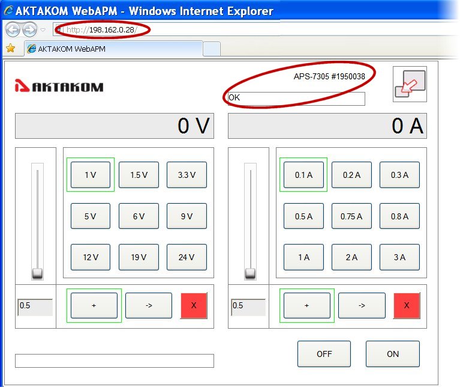Open a new blank browser tab
The width and height of the screenshot is (460, 387).
[212, 49]
